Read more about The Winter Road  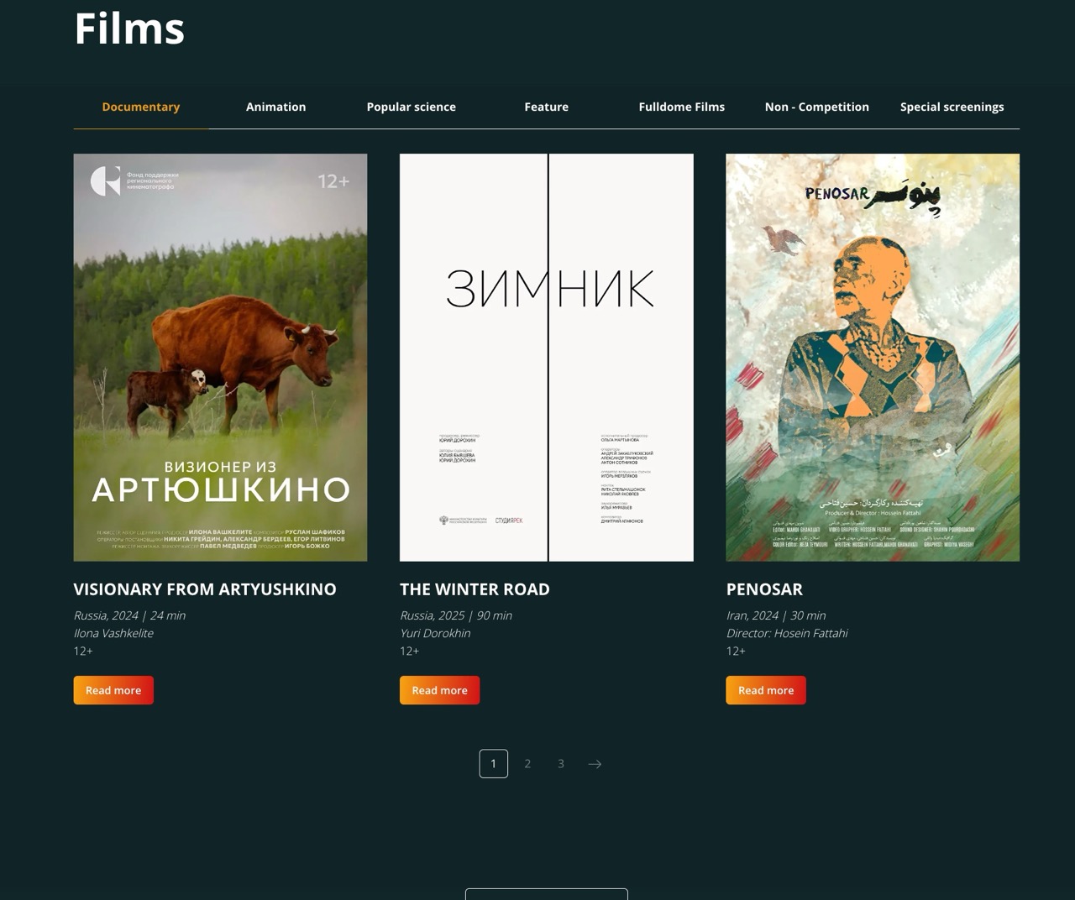tap(439, 690)
